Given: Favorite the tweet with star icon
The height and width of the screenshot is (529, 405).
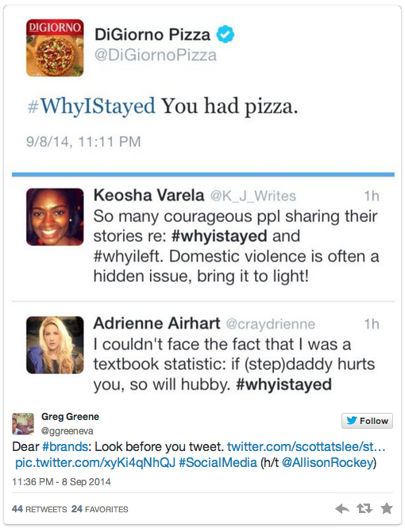Looking at the screenshot, I should pyautogui.click(x=387, y=508).
